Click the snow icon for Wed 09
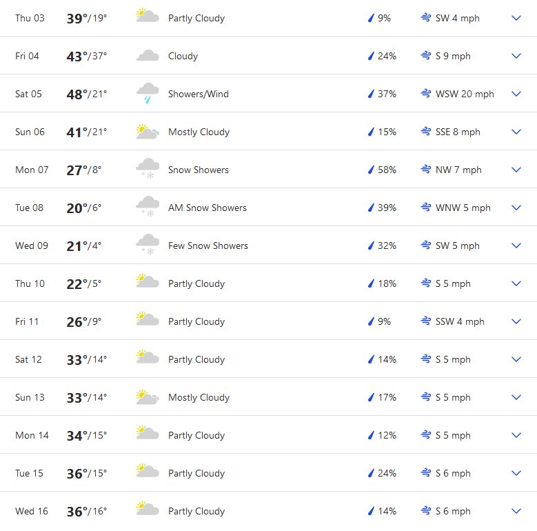This screenshot has width=537, height=531. [x=148, y=245]
